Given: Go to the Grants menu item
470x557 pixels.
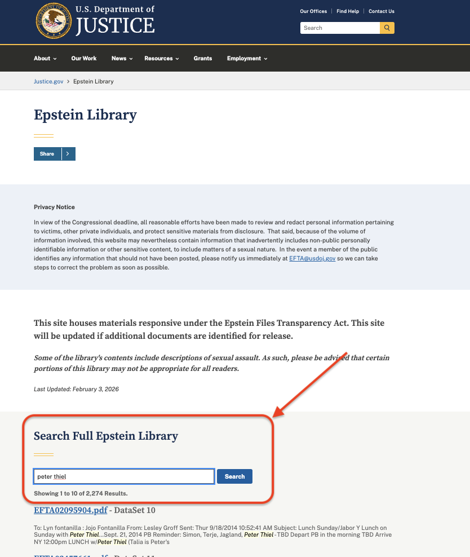Looking at the screenshot, I should point(203,59).
